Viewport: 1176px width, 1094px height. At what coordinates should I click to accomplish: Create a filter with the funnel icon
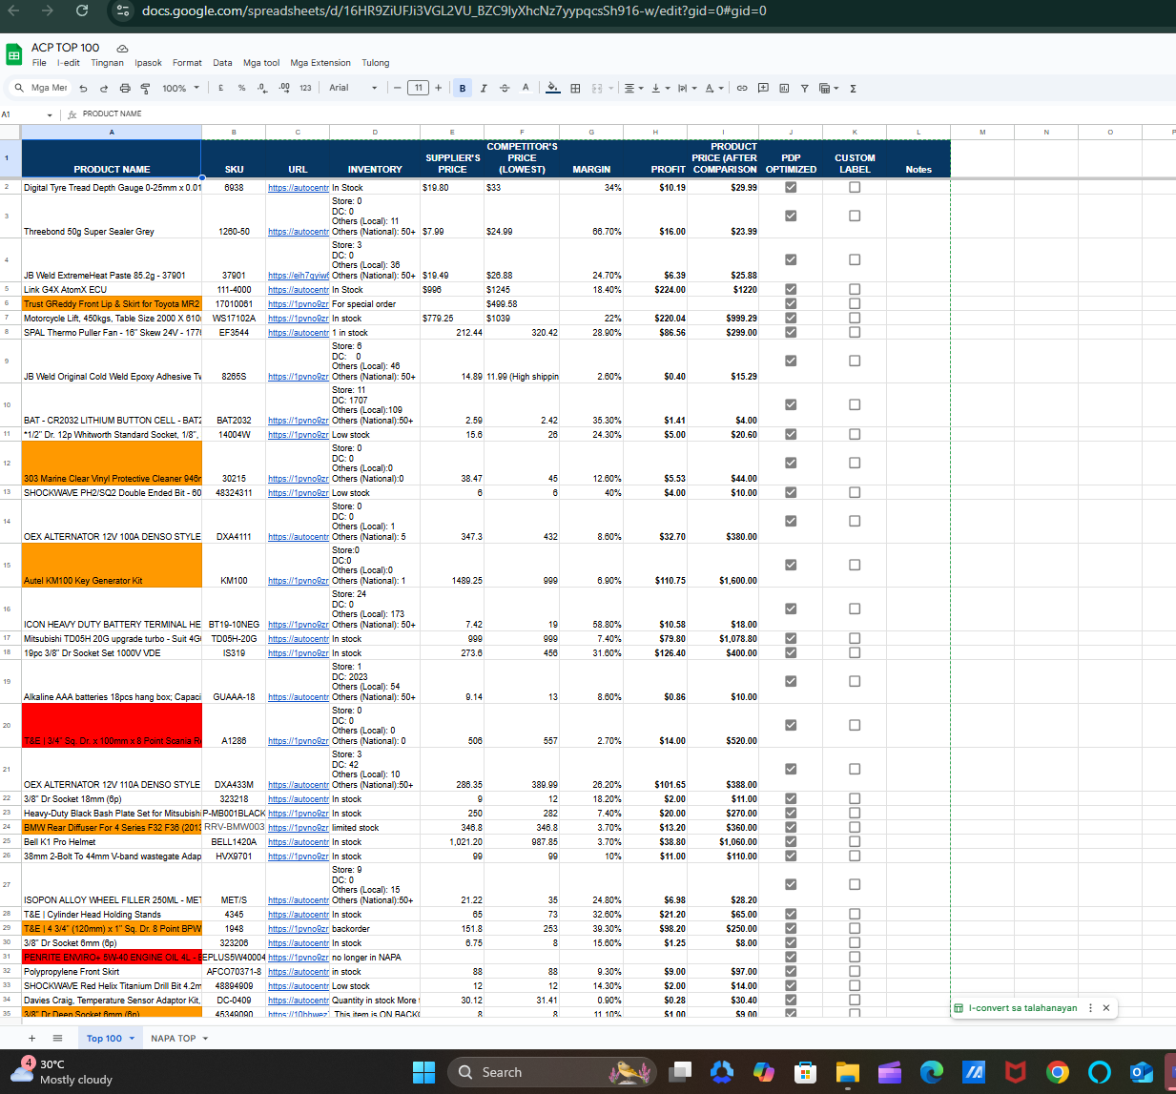point(805,88)
